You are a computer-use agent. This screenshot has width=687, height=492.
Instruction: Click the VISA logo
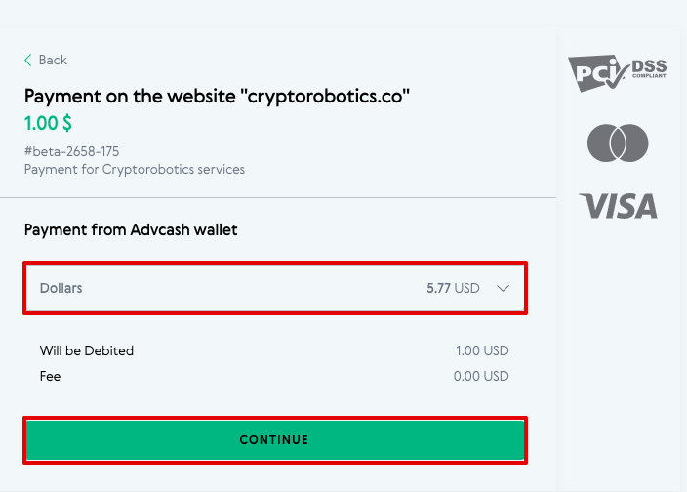pyautogui.click(x=619, y=206)
